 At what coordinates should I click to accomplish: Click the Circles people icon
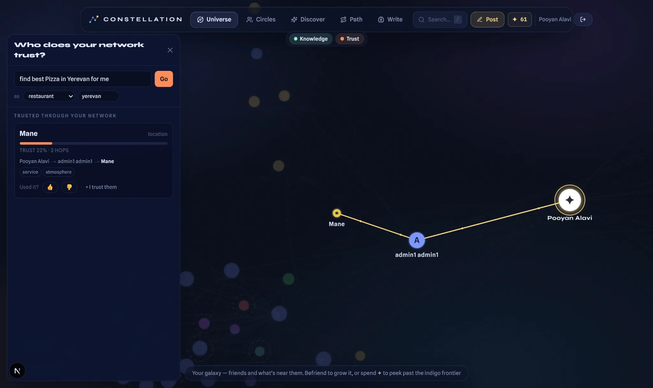coord(250,20)
